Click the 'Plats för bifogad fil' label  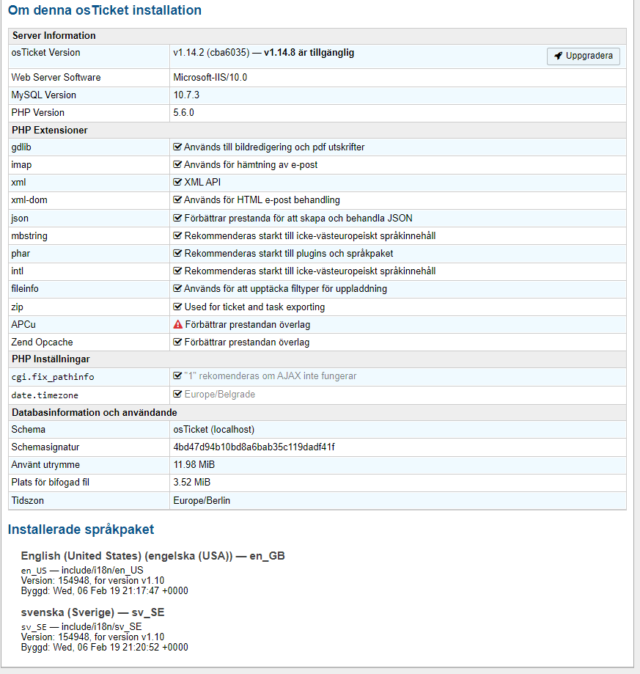tap(51, 483)
